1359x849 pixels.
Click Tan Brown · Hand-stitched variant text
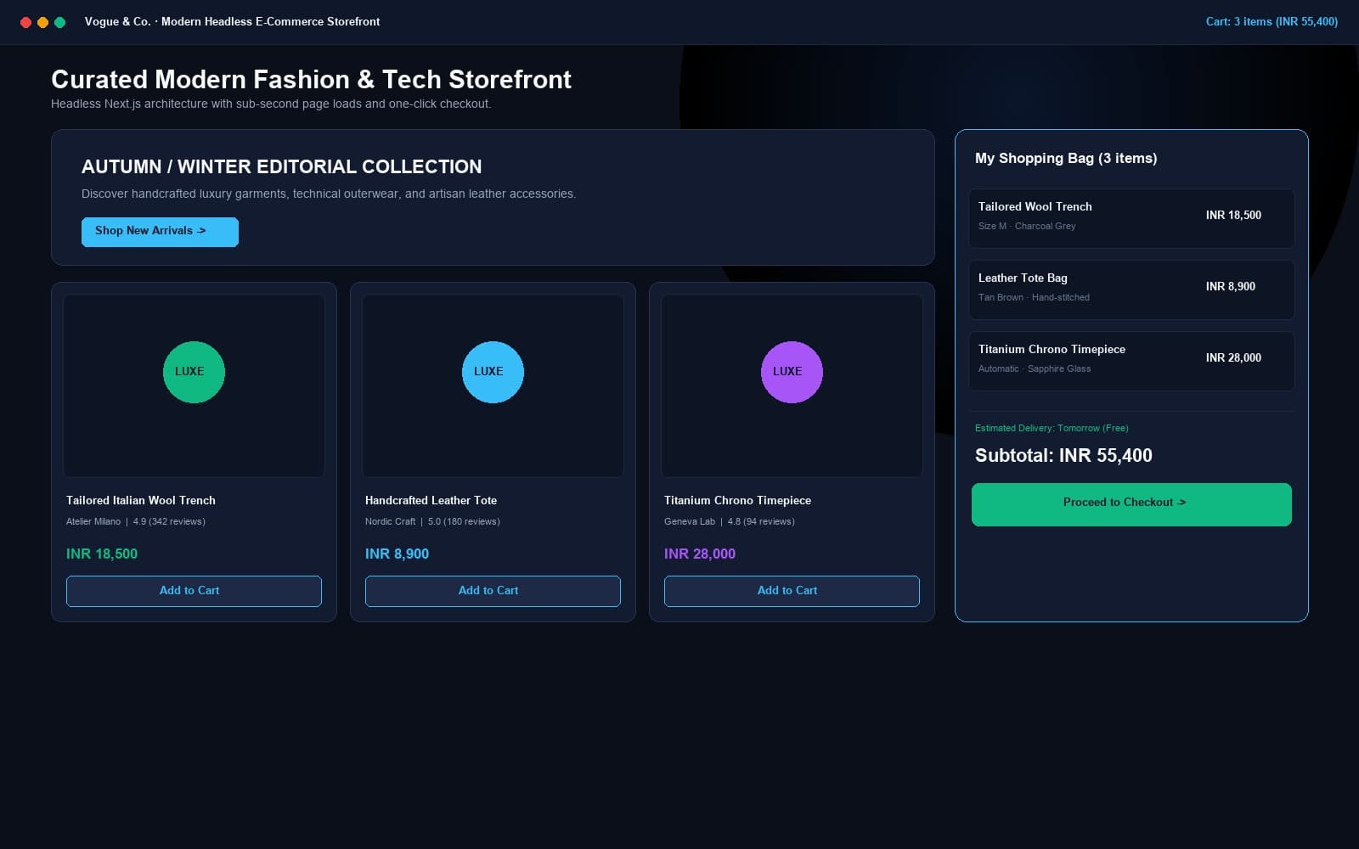[1034, 297]
